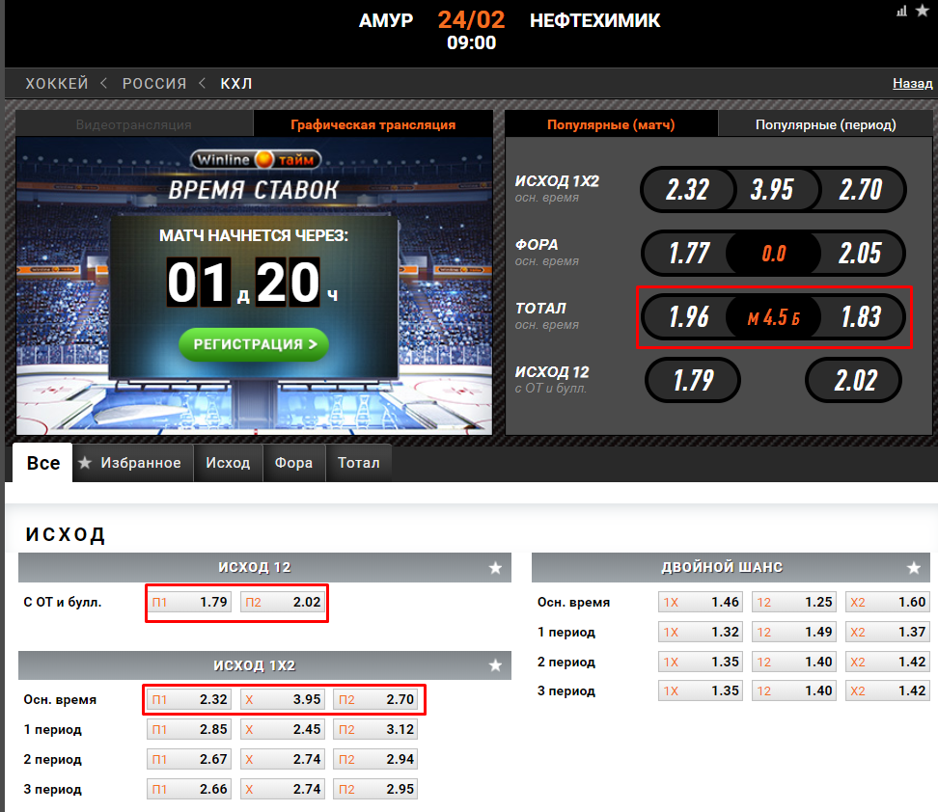Select 2 период П1 2.67

(189, 759)
